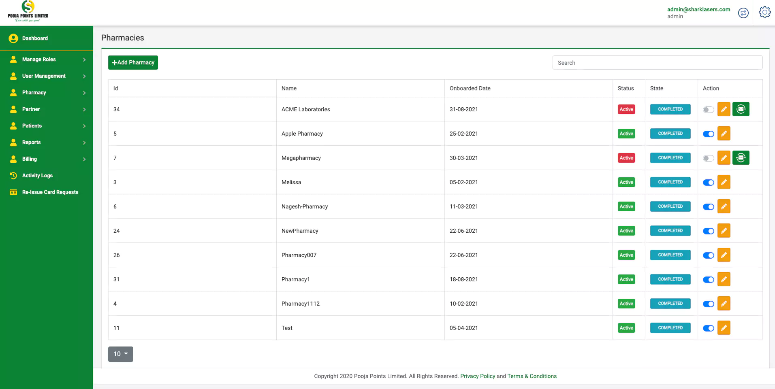Viewport: 775px width, 389px height.
Task: Open the Terms & Conditions link
Action: (532, 376)
